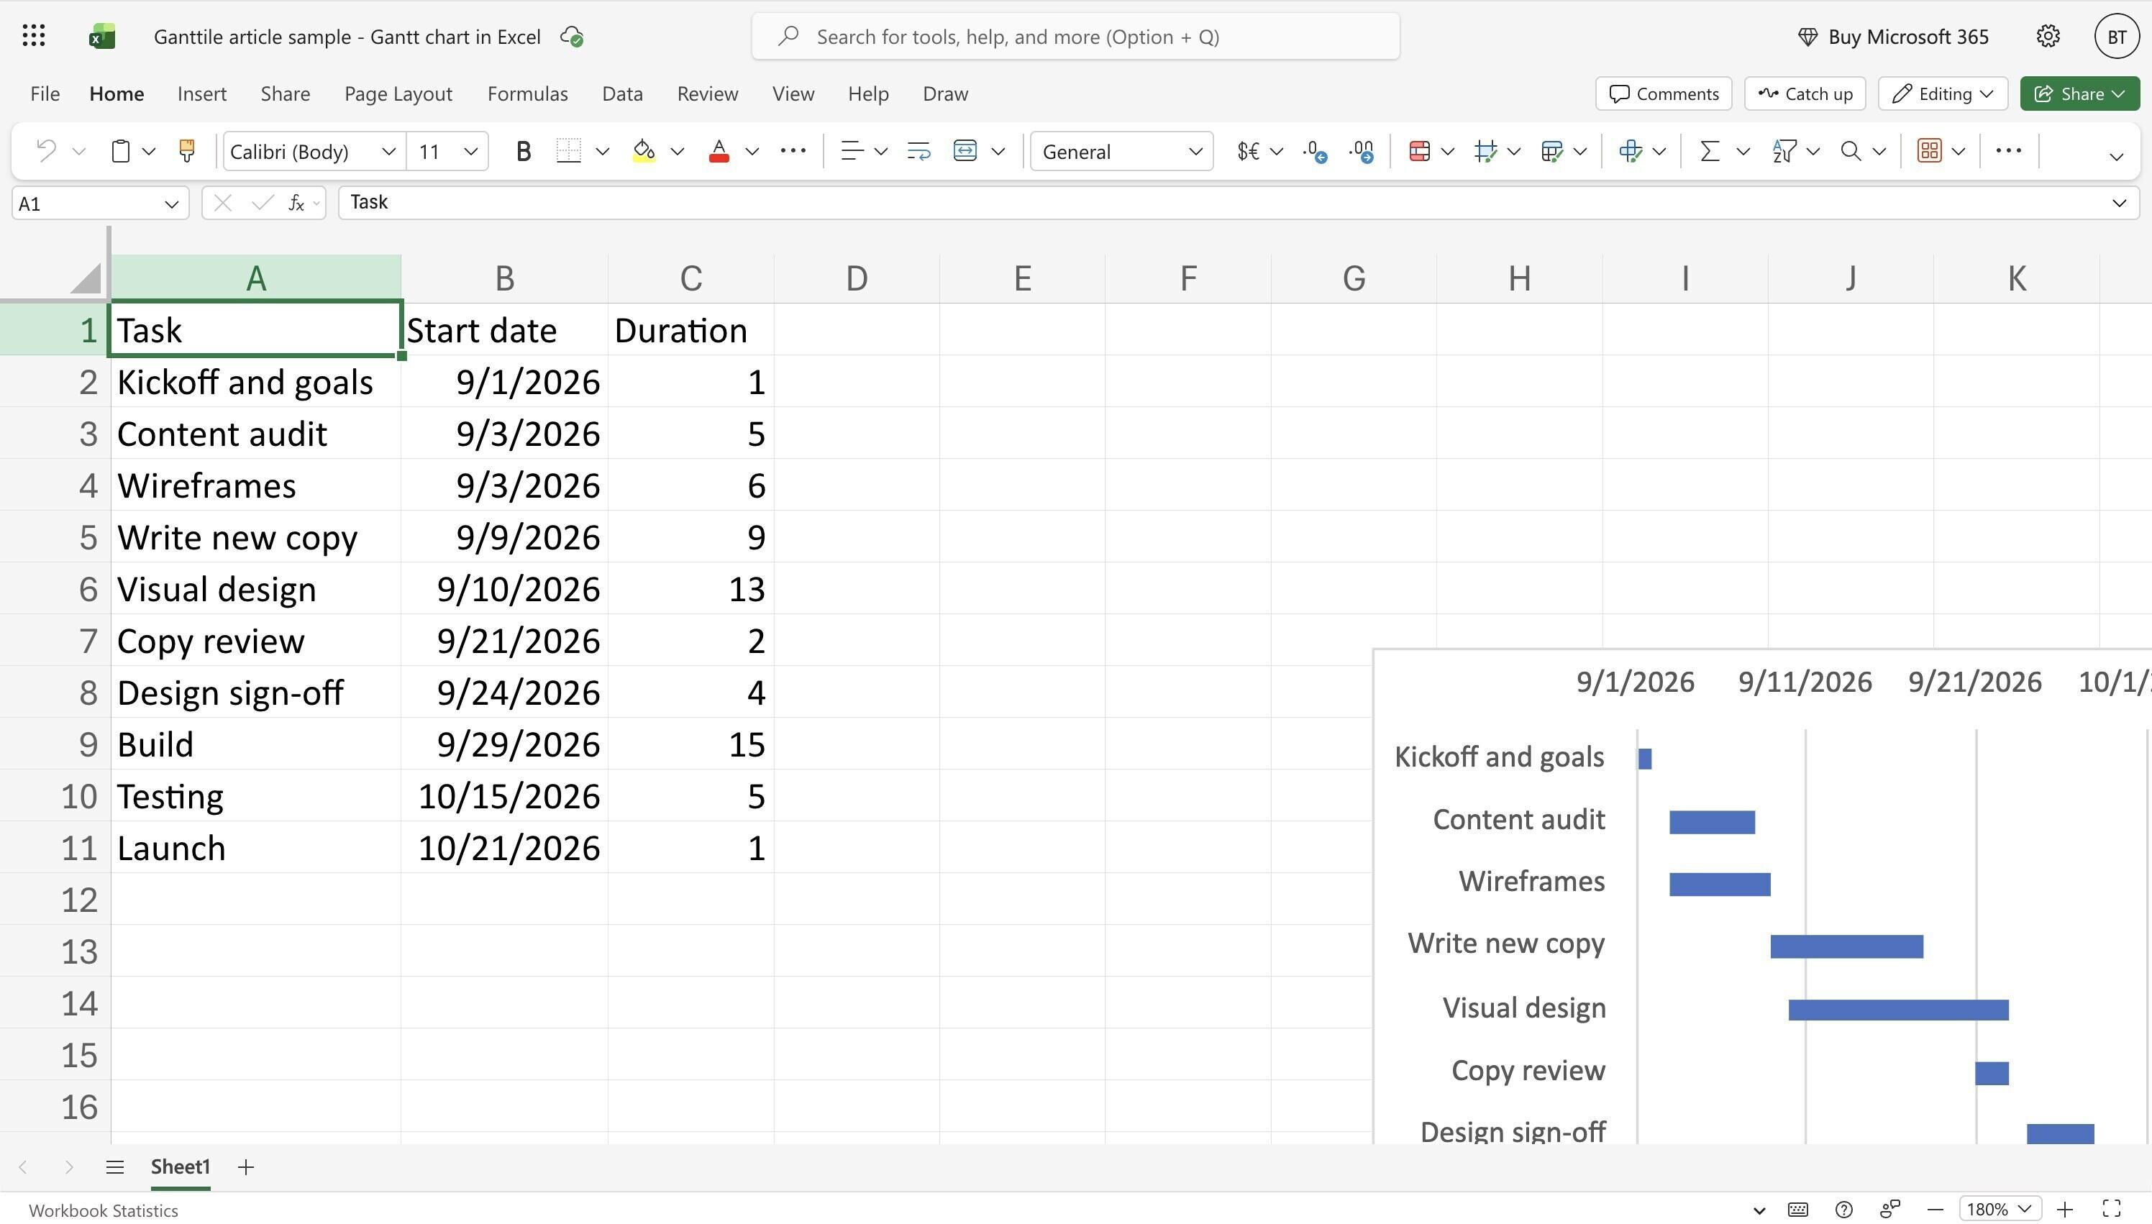2152x1224 pixels.
Task: Open the Editing mode dropdown
Action: tap(1943, 93)
